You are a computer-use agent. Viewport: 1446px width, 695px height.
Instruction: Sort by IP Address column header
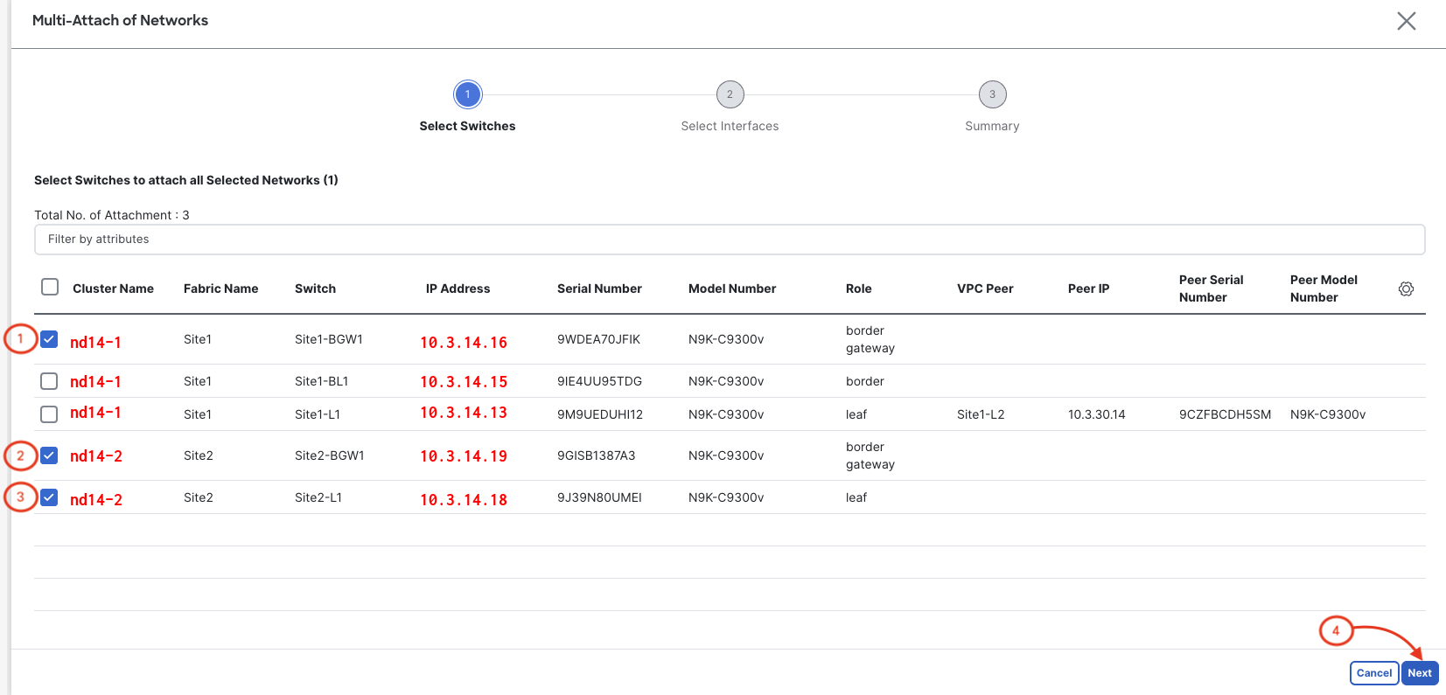(x=458, y=288)
